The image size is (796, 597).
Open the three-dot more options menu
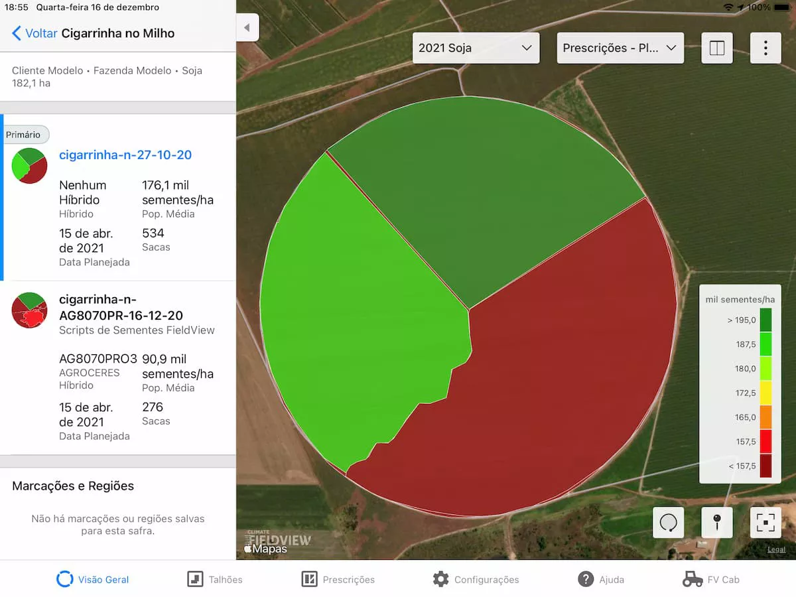(x=765, y=48)
